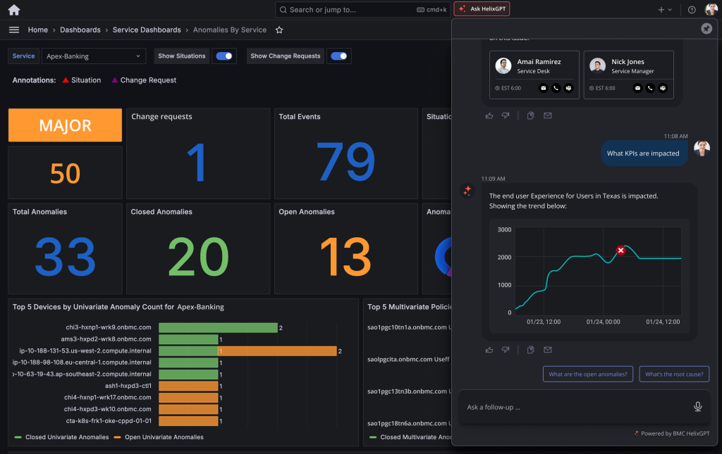The width and height of the screenshot is (722, 454).
Task: Go to Home in the breadcrumb
Action: (x=38, y=30)
